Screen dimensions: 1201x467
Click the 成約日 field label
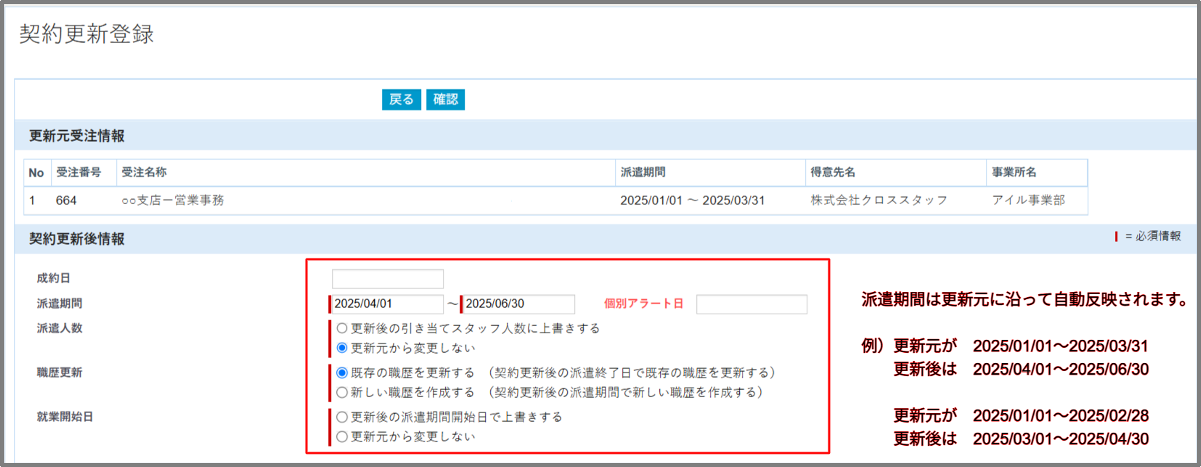coord(53,278)
